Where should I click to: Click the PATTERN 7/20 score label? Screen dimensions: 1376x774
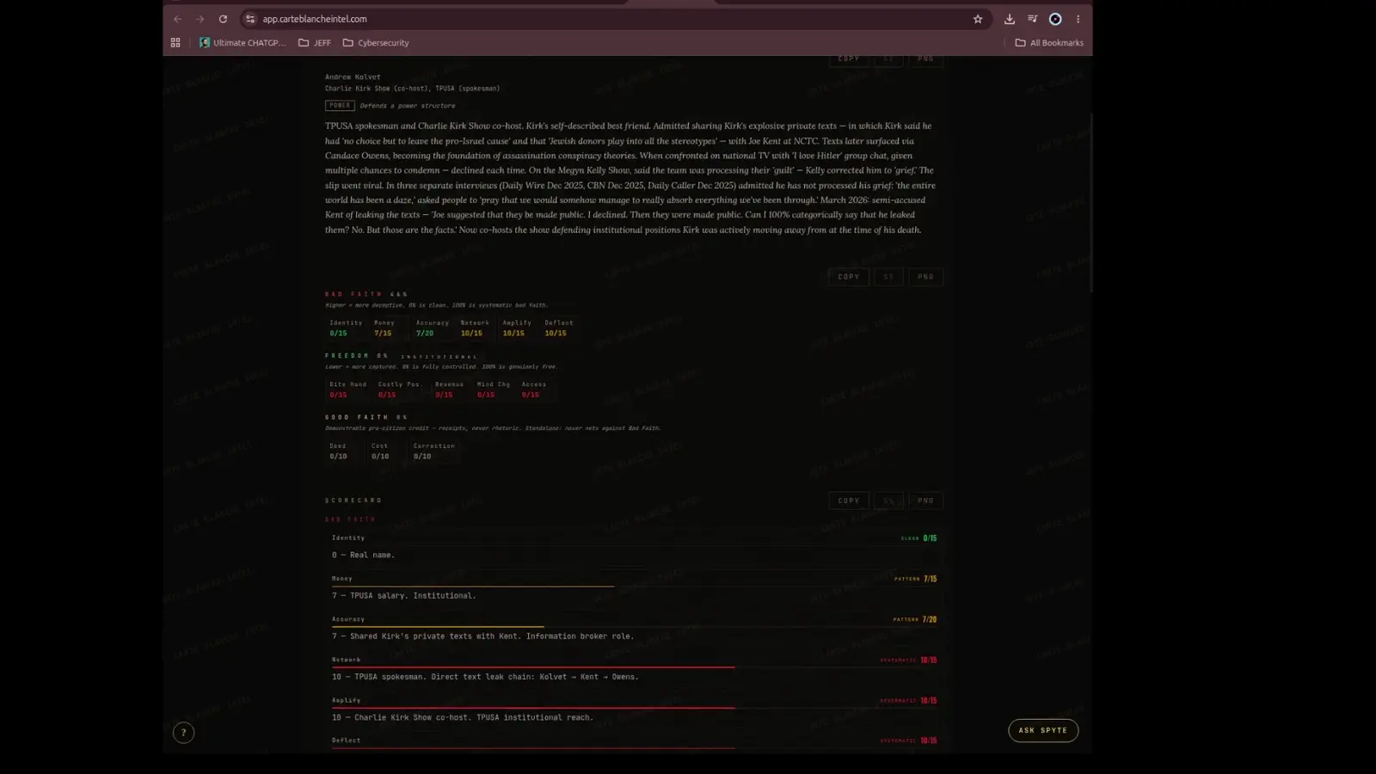(915, 619)
